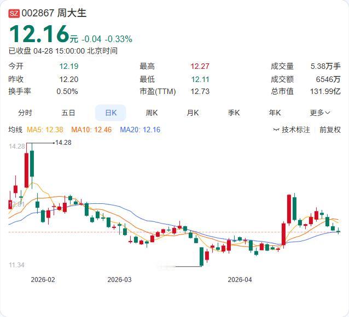The image size is (349, 317).
Task: Click the red SZ exchange badge icon
Action: (x=14, y=13)
